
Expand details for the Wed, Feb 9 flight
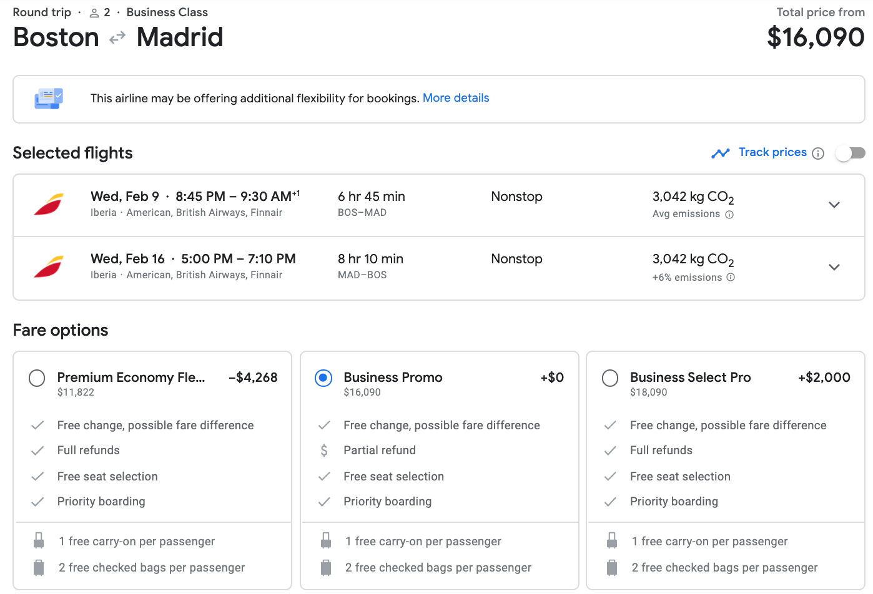point(834,205)
